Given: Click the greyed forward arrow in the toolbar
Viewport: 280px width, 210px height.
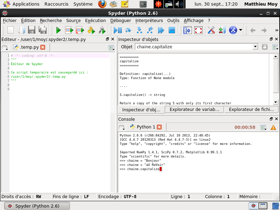Looking at the screenshot, I should 264,30.
